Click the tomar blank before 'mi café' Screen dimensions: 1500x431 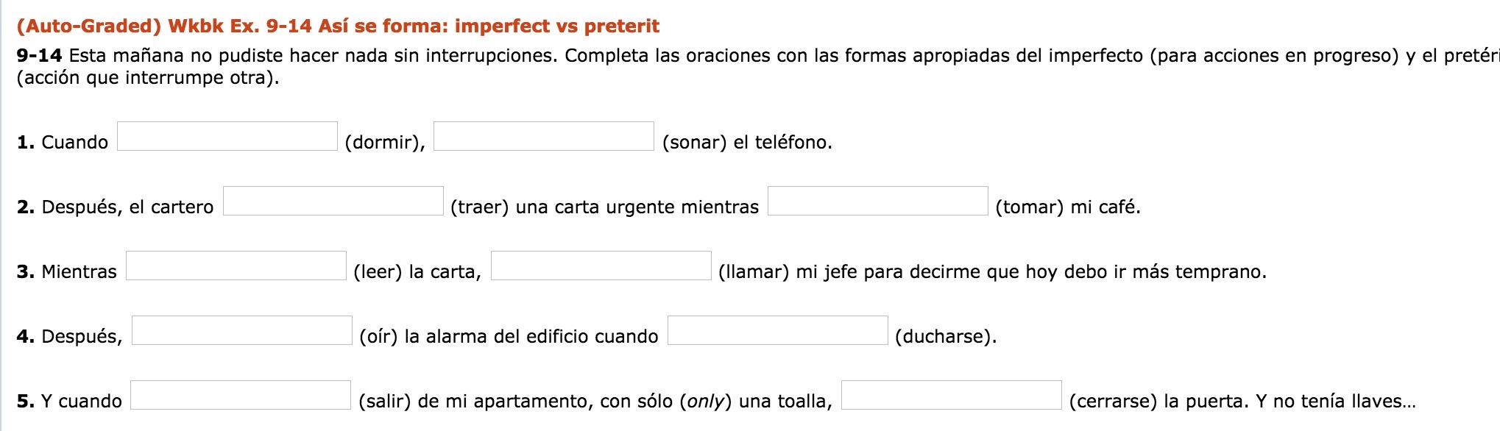click(878, 201)
